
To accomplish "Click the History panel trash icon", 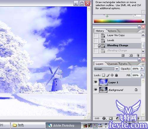I will [138, 55].
